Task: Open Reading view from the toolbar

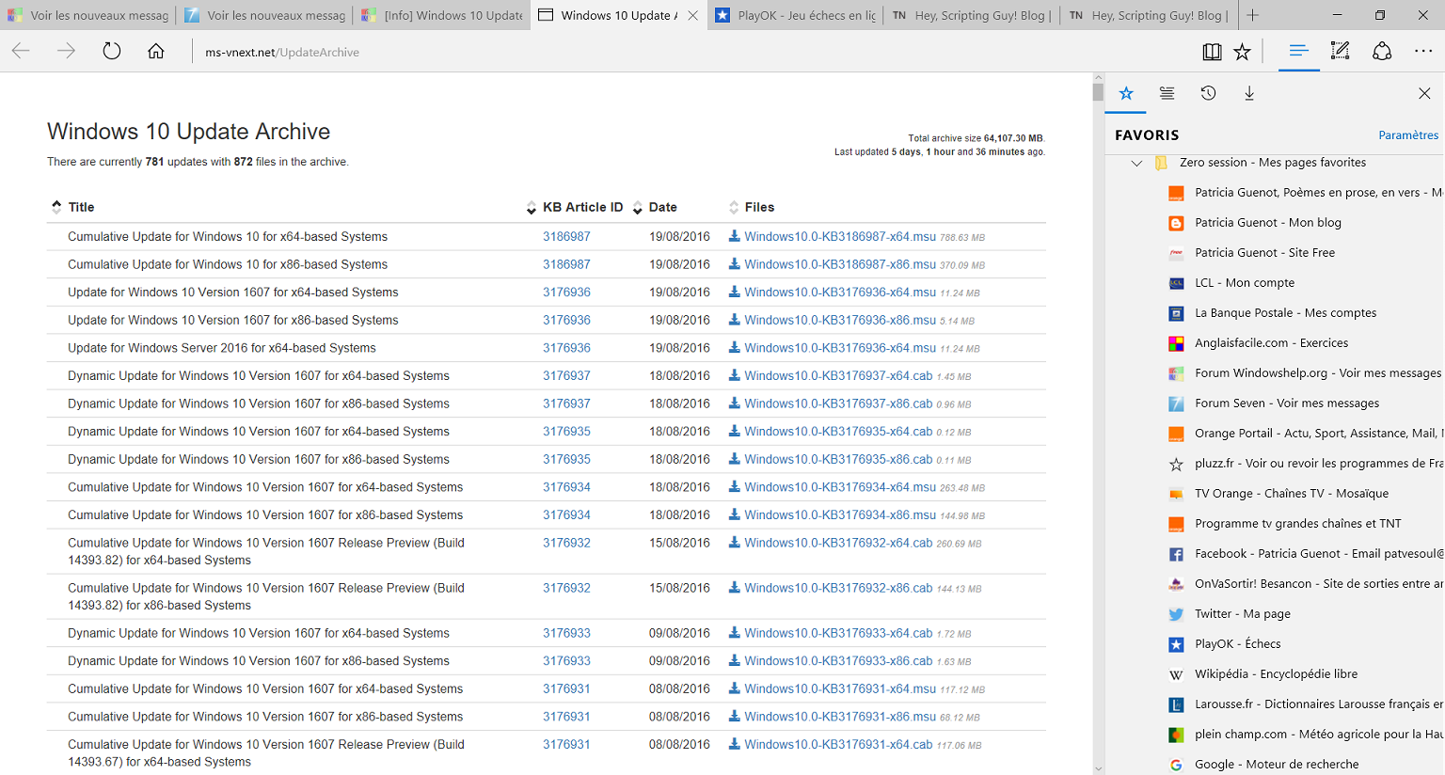Action: point(1212,52)
